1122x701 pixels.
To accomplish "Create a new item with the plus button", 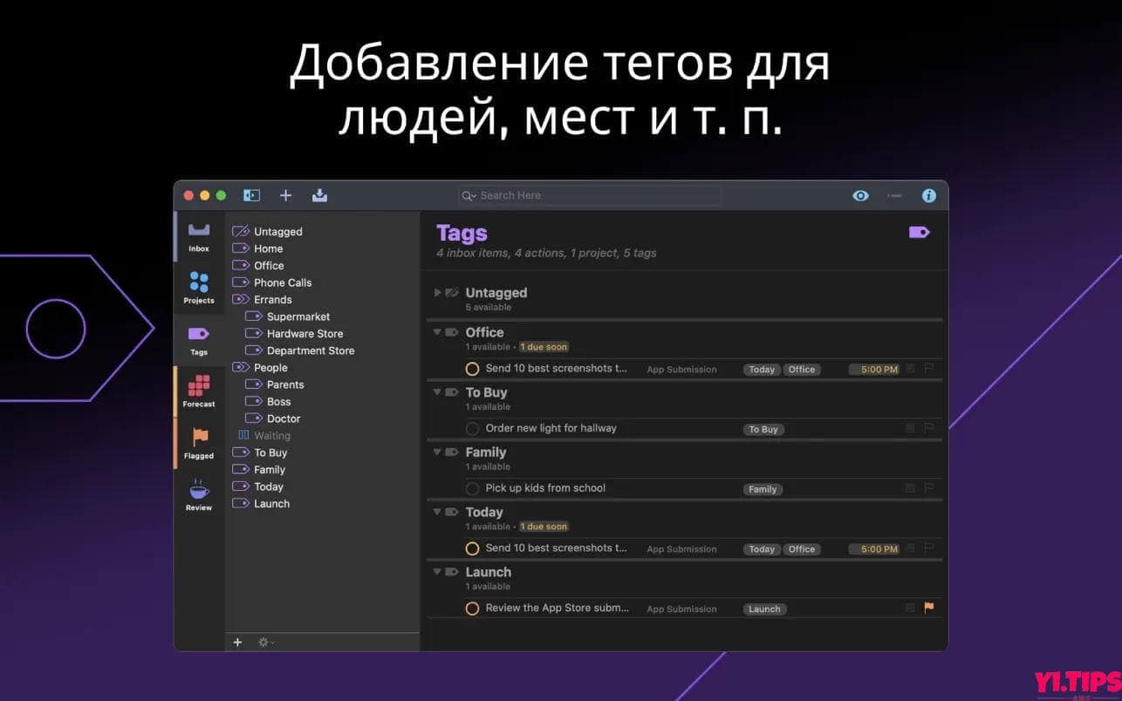I will [285, 195].
